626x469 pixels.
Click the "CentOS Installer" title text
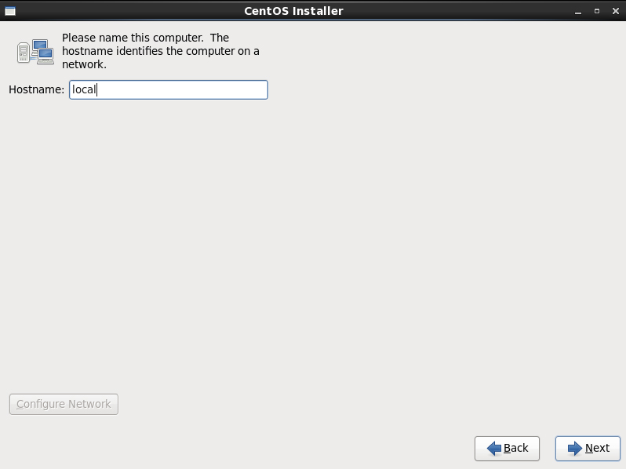(x=293, y=11)
